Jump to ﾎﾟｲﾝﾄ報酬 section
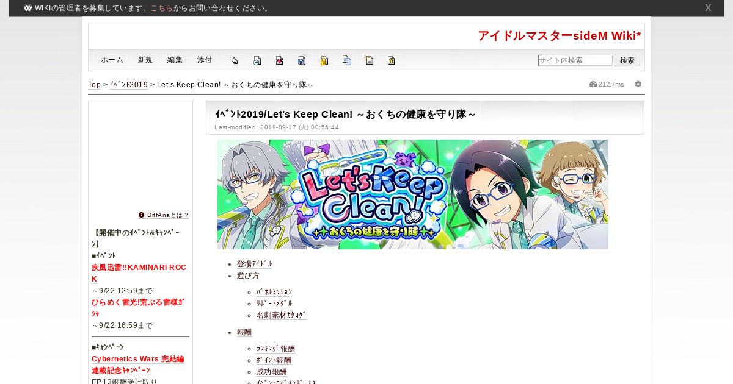Viewport: 733px width, 384px height. coord(274,360)
